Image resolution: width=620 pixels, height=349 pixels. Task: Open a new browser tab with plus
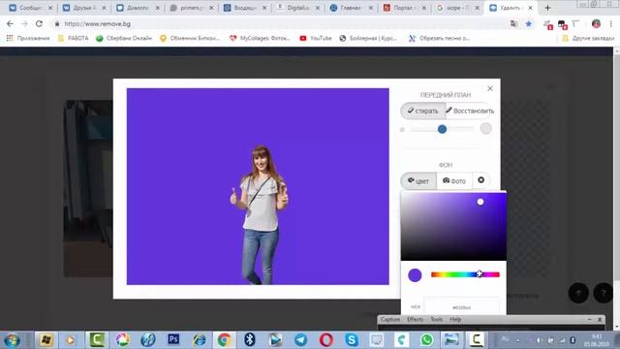547,8
